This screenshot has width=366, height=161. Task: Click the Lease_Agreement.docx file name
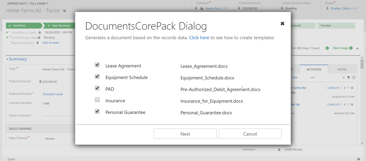click(204, 66)
